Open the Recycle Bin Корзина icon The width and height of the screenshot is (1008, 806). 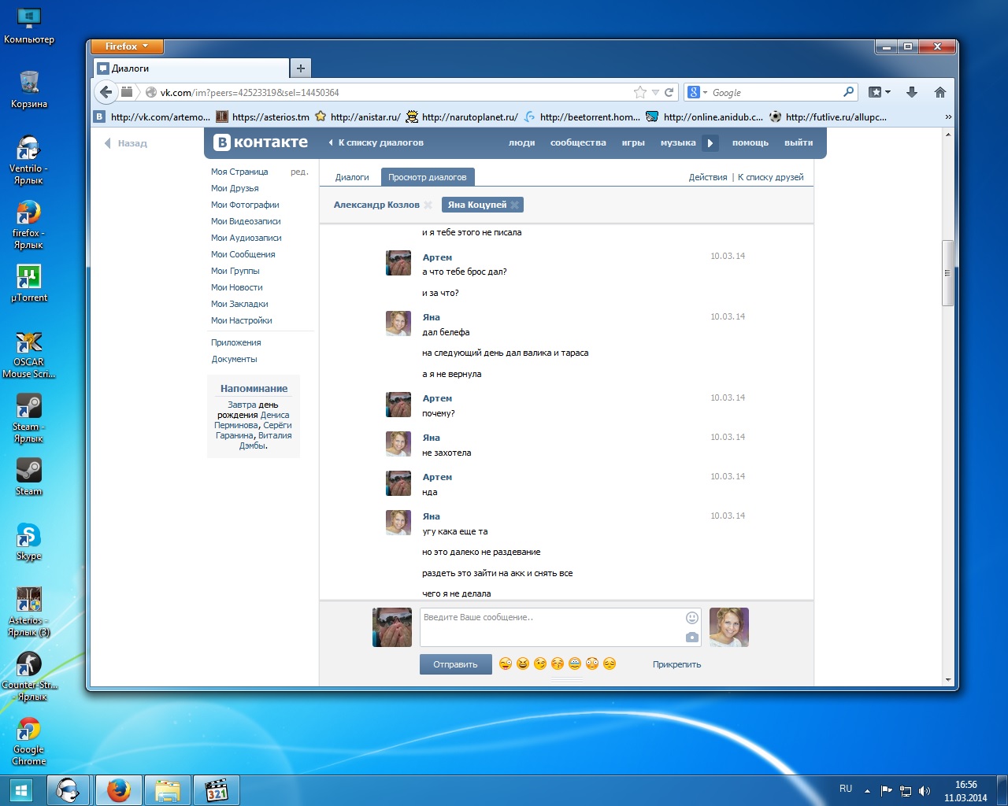[x=28, y=89]
